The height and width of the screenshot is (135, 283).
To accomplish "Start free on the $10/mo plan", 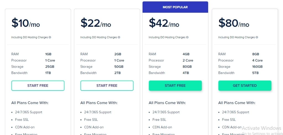I will click(38, 86).
